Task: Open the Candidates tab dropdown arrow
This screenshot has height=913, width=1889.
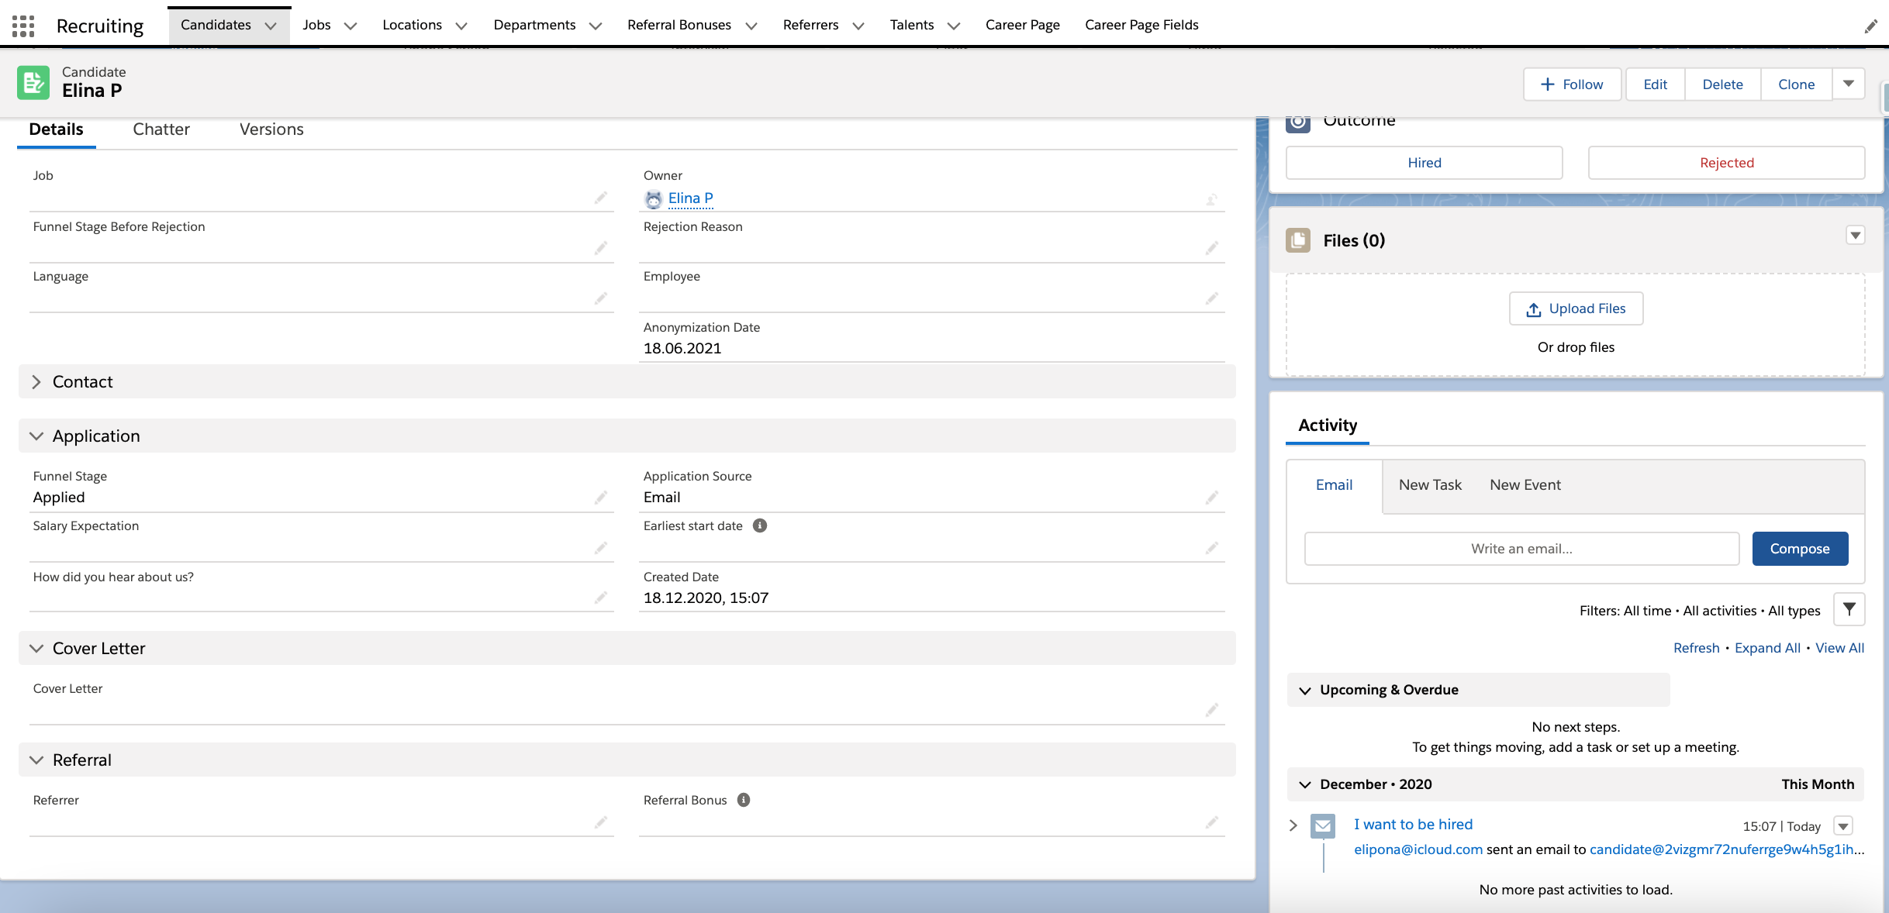Action: pyautogui.click(x=271, y=26)
